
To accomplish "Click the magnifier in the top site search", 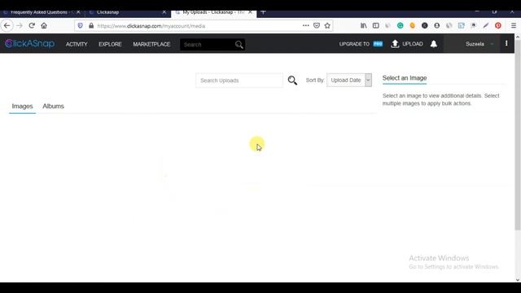I will pos(239,45).
